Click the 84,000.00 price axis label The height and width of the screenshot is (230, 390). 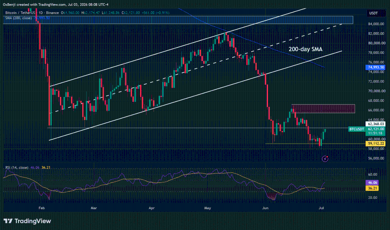(376, 24)
